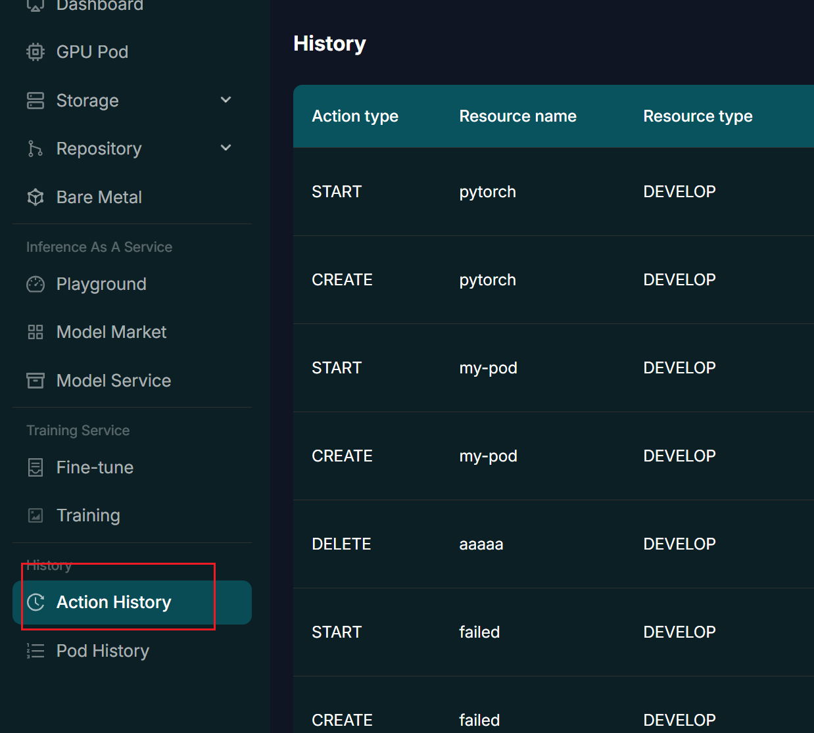Select the GPU Pod icon in sidebar
Screen dimensions: 814x733
coord(35,51)
